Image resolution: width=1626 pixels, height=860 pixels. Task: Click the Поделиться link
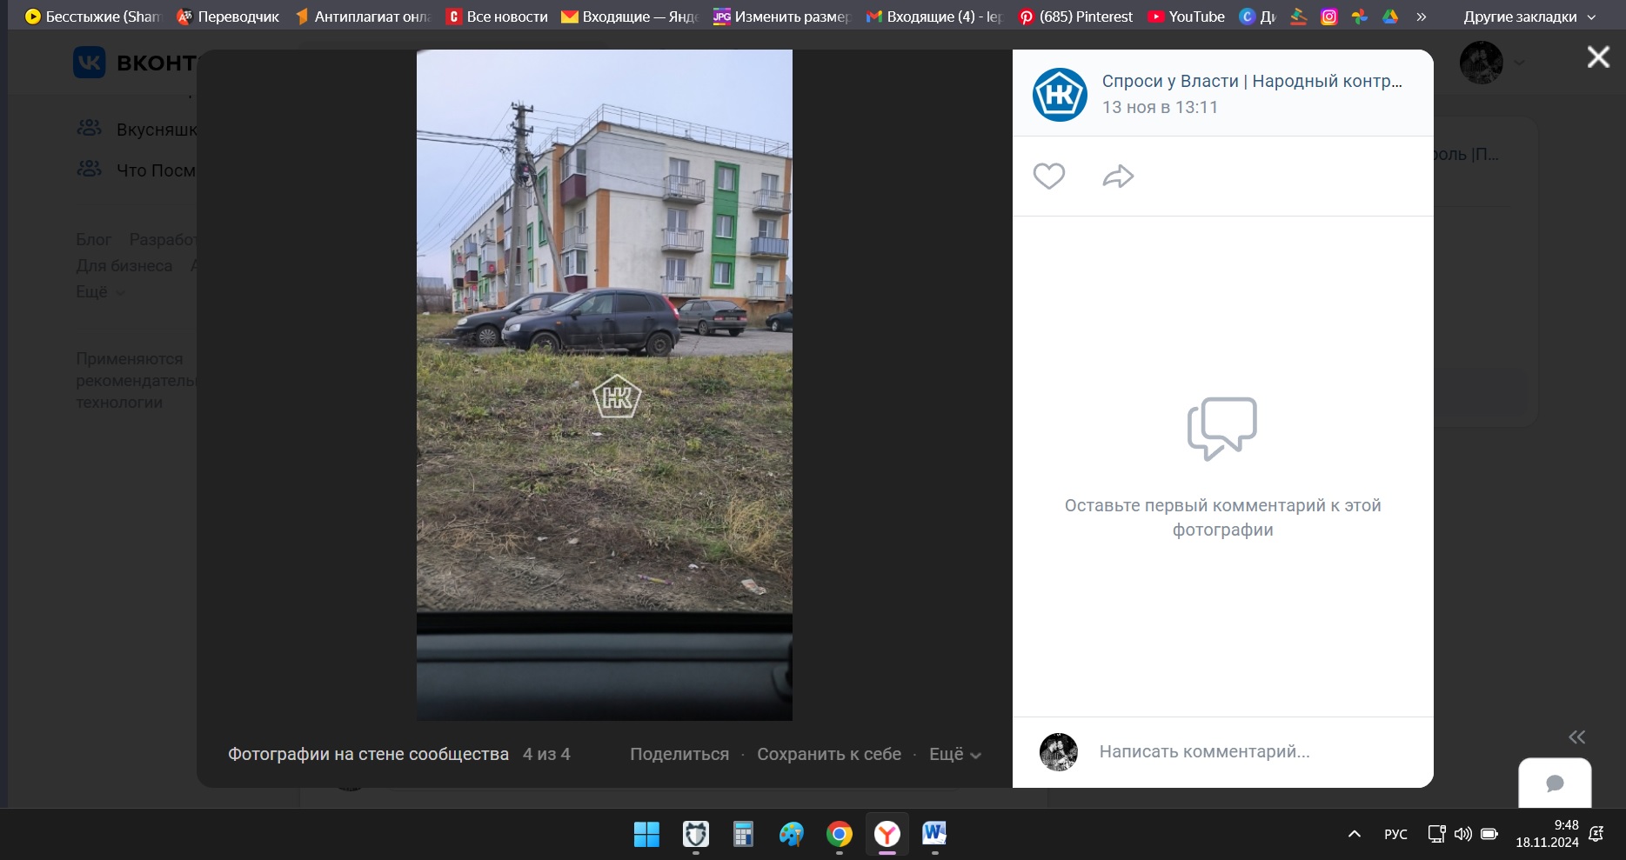click(x=679, y=754)
